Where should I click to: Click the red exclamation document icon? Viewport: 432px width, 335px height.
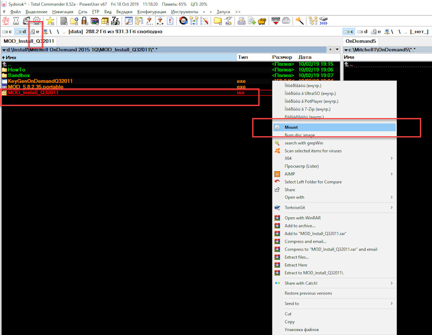click(x=170, y=21)
